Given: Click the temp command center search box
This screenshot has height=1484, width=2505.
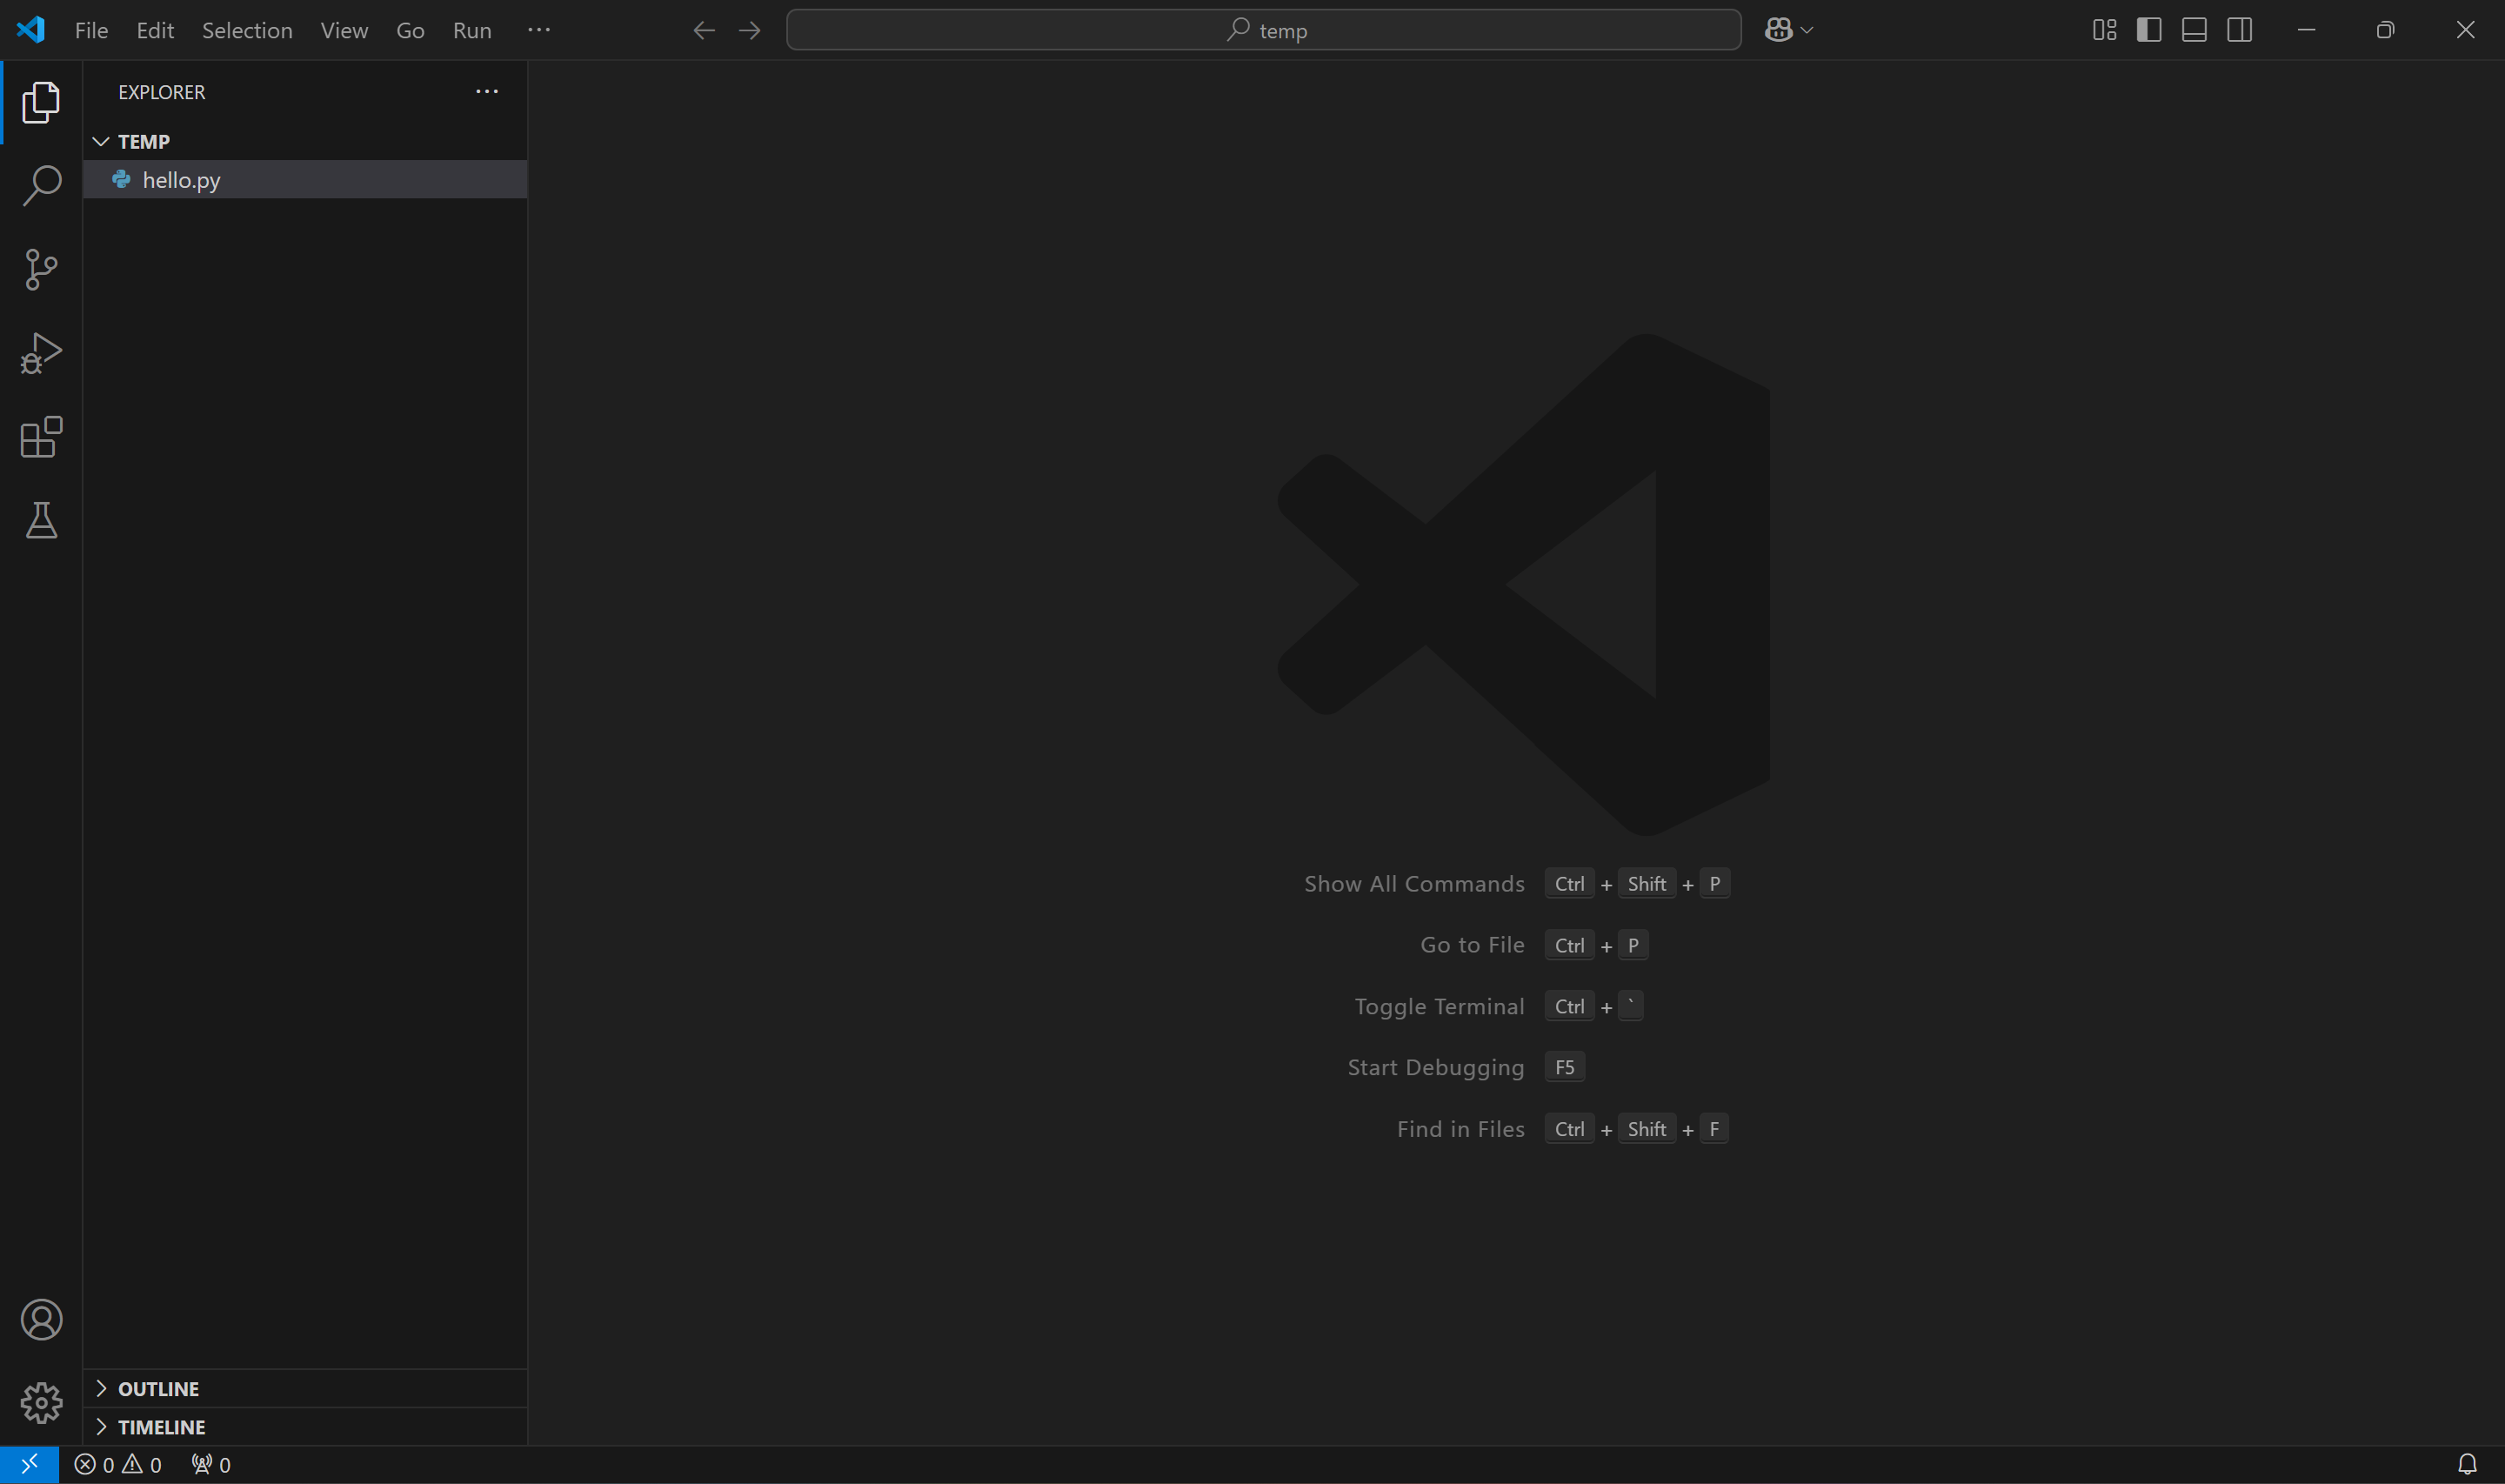Looking at the screenshot, I should click(1264, 30).
